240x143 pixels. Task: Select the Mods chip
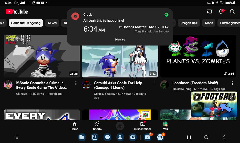pyautogui.click(x=209, y=23)
